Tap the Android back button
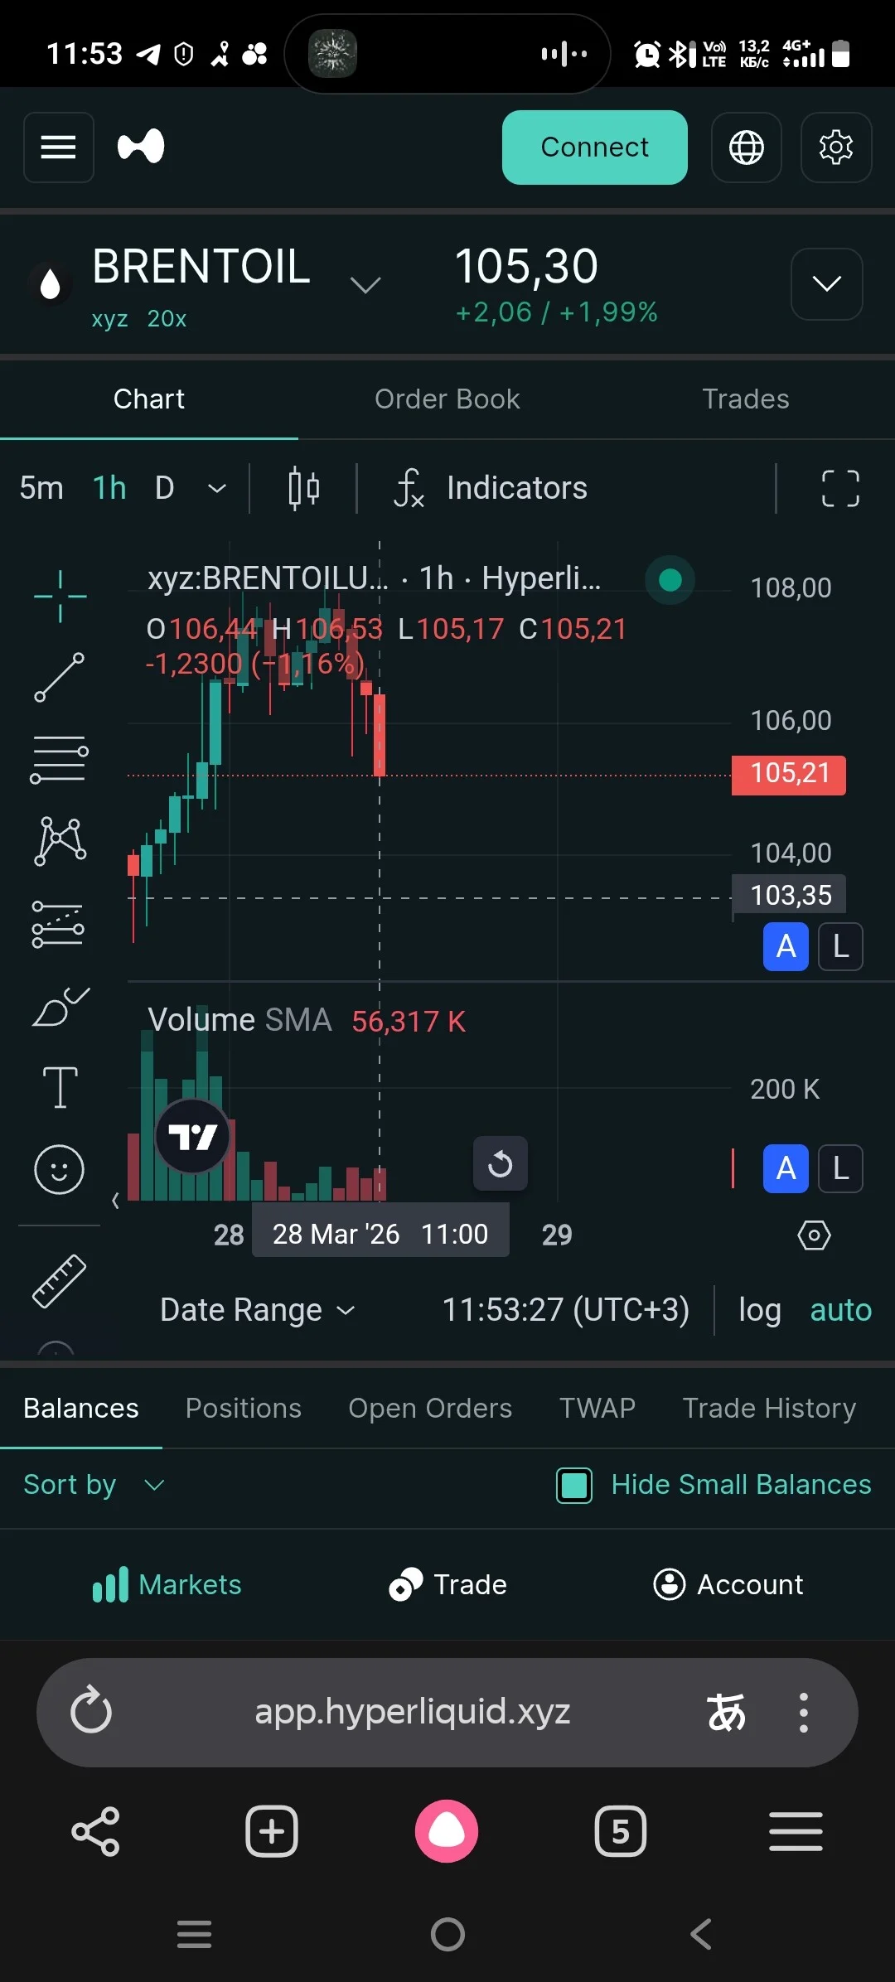The width and height of the screenshot is (895, 1982). [701, 1935]
